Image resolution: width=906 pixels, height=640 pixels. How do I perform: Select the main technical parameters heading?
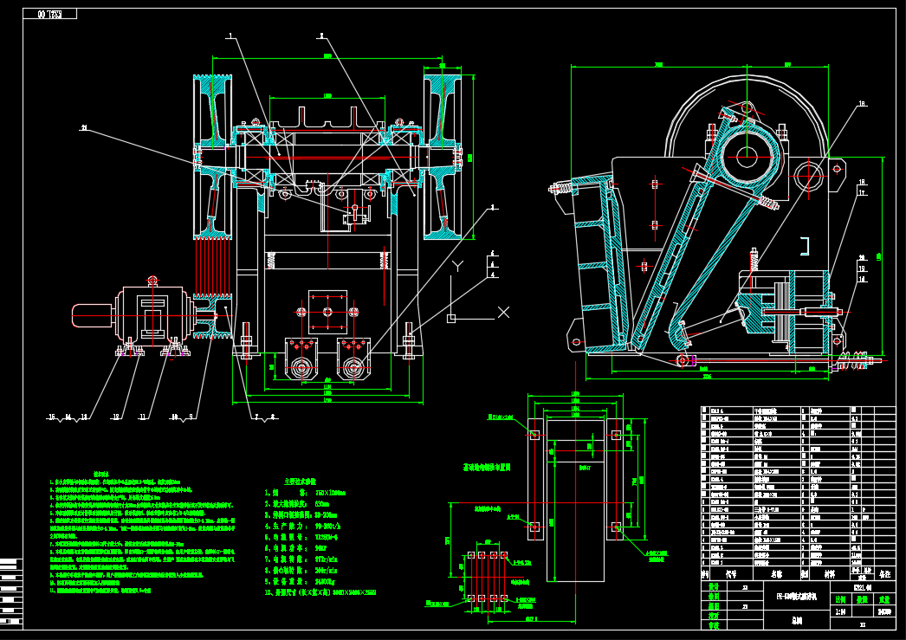pyautogui.click(x=301, y=480)
